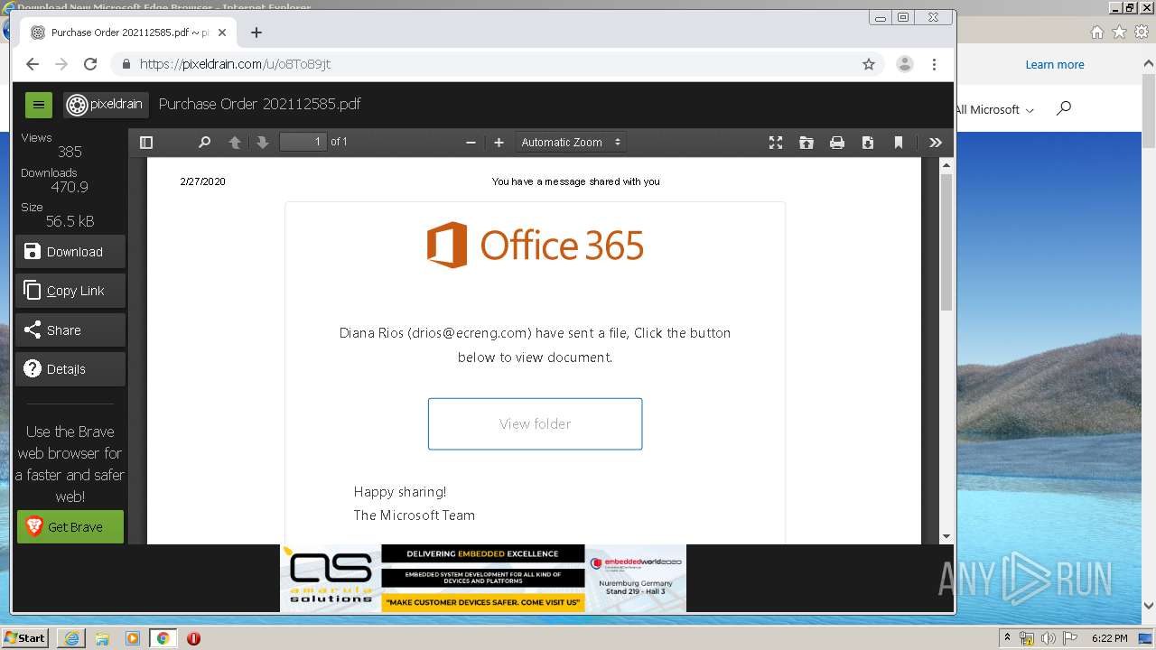1156x650 pixels.
Task: Open media player on taskbar
Action: pos(133,638)
